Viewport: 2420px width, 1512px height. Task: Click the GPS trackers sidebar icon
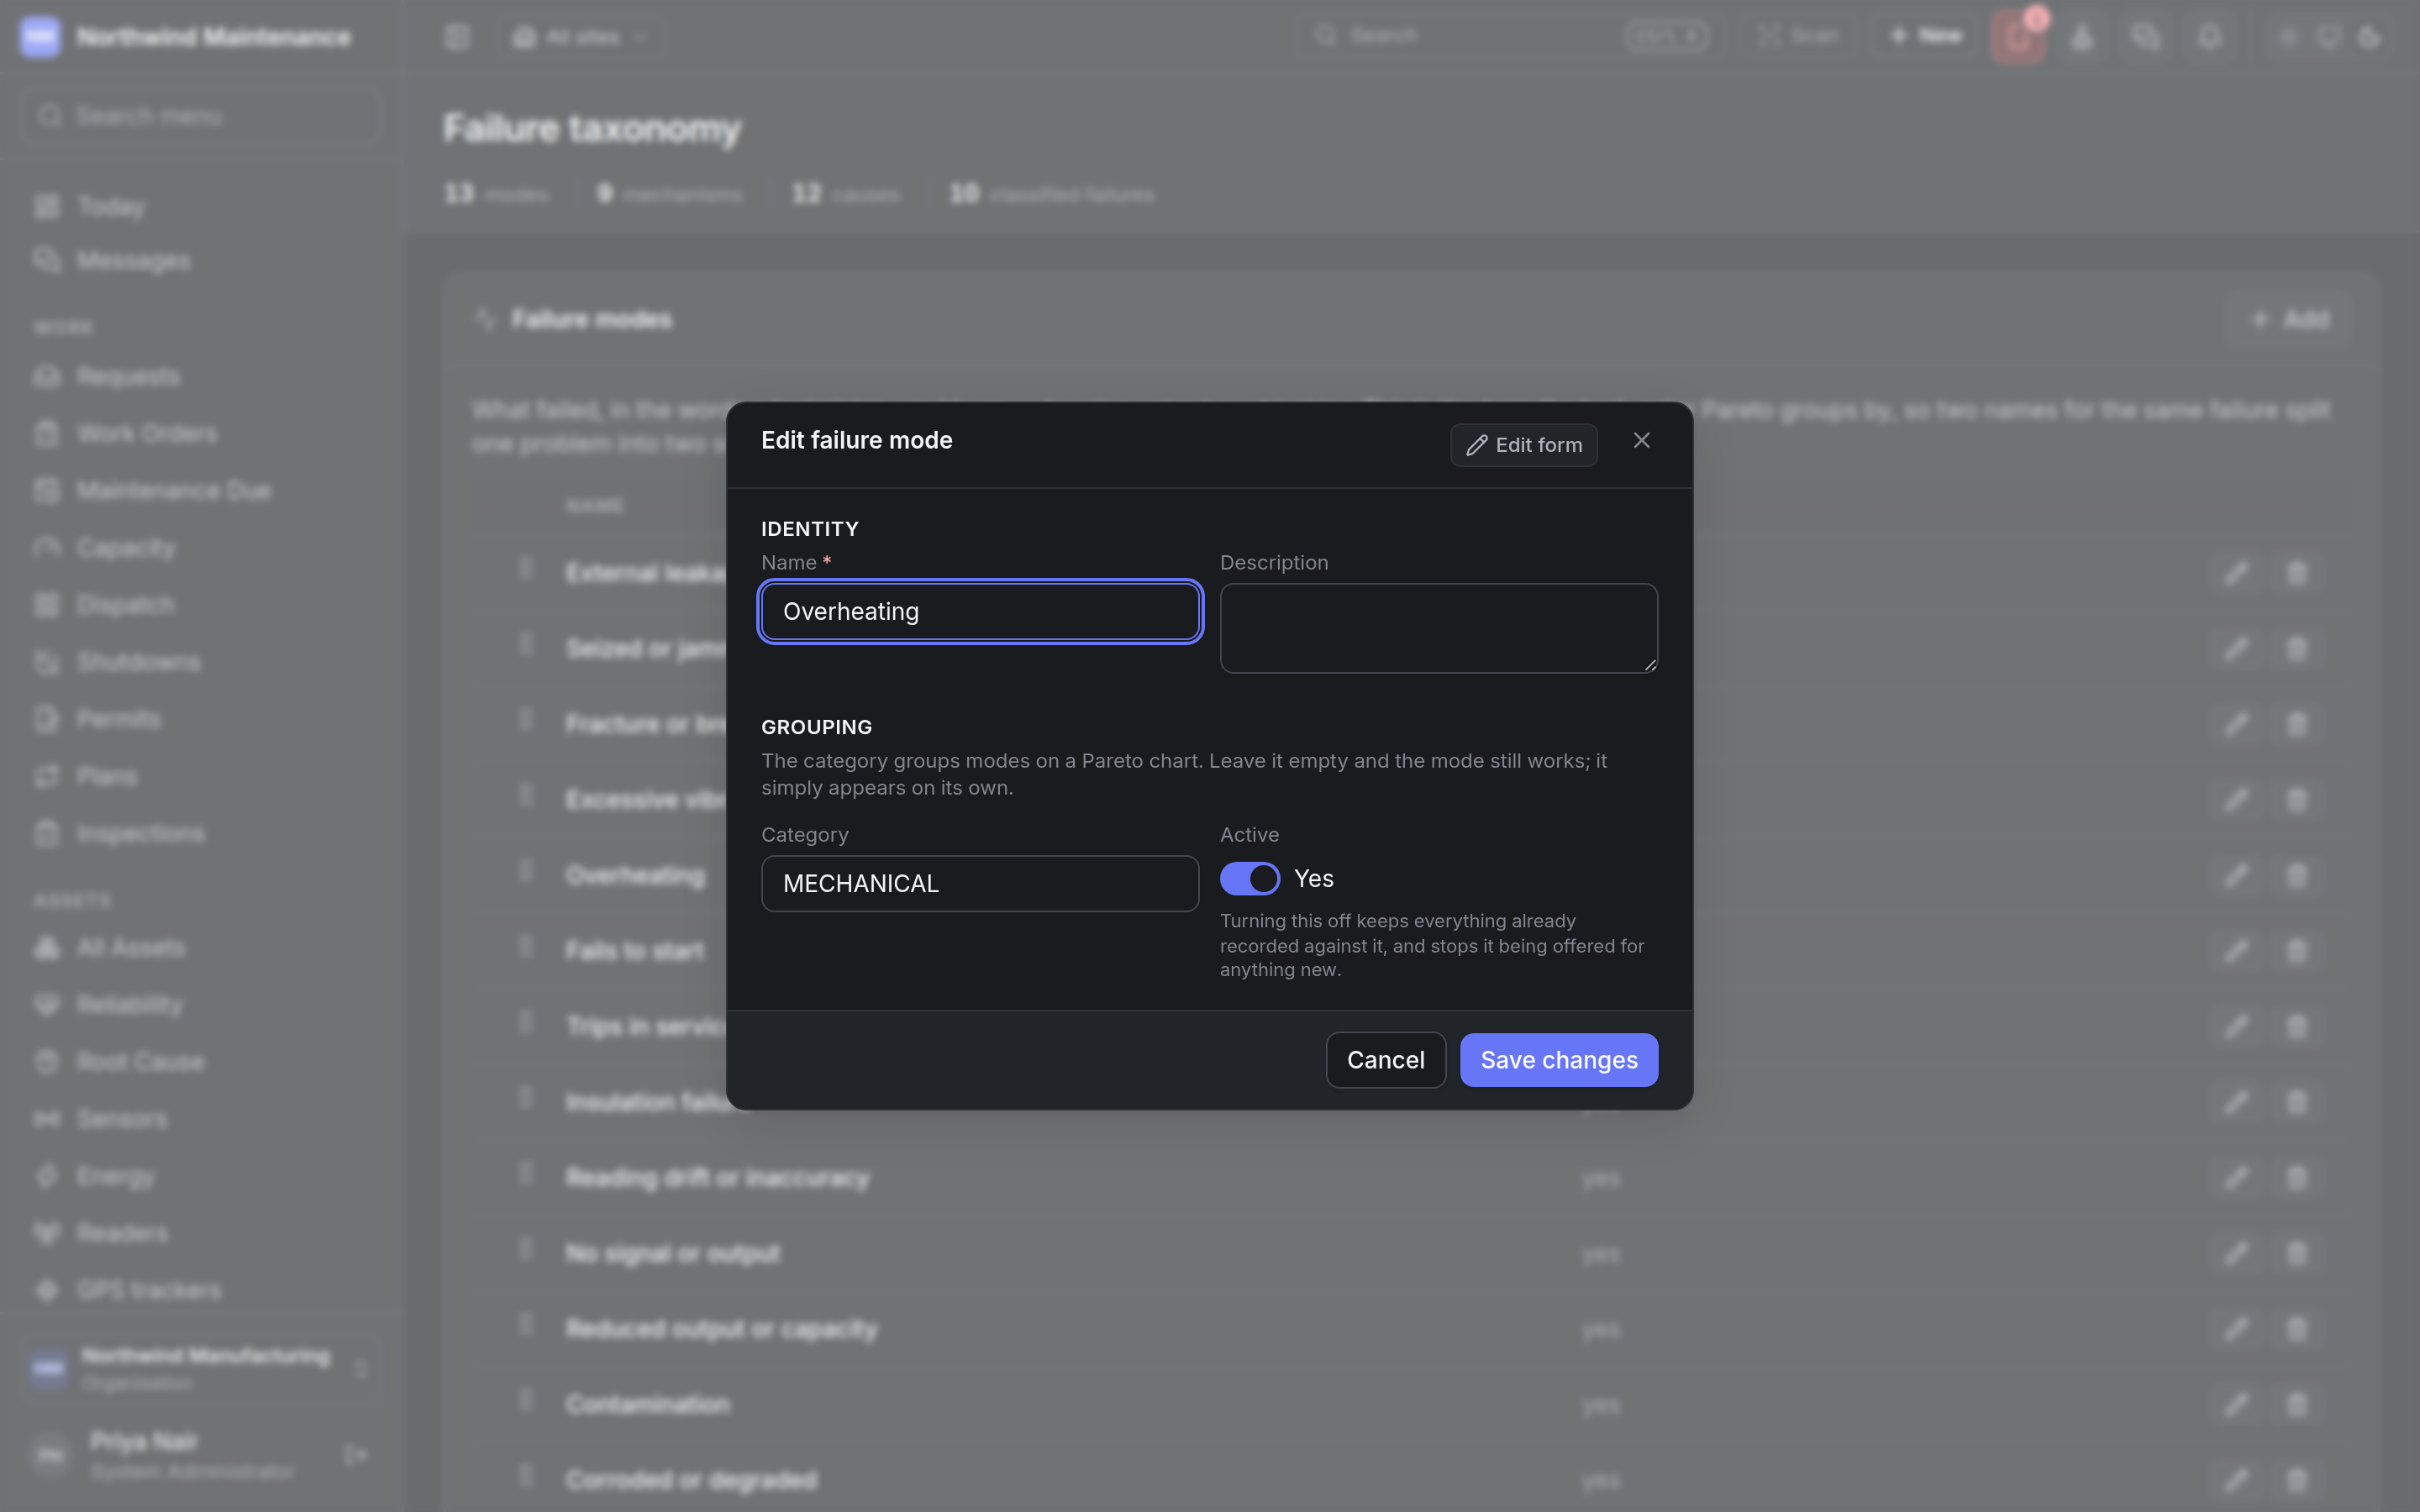coord(46,1290)
